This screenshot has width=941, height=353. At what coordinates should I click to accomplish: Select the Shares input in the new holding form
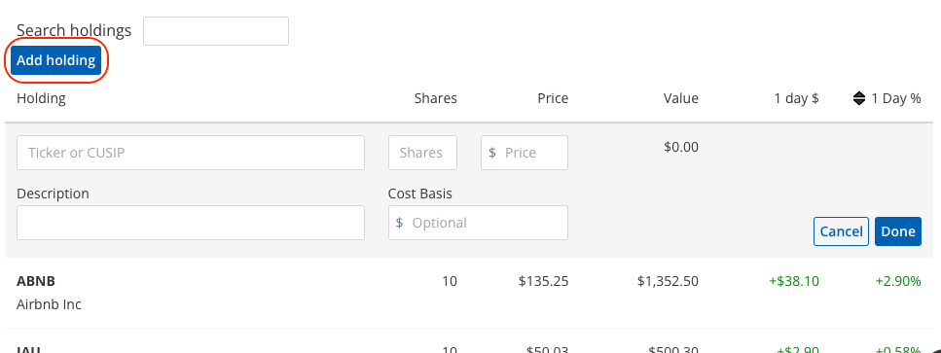[x=422, y=153]
